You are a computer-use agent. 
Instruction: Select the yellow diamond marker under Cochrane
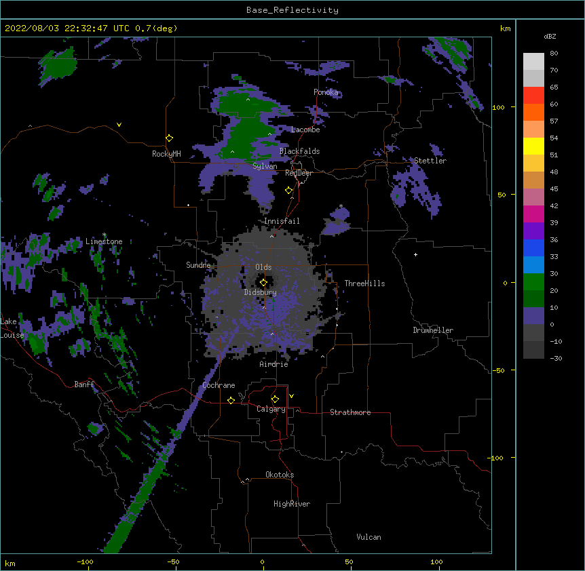pyautogui.click(x=231, y=400)
